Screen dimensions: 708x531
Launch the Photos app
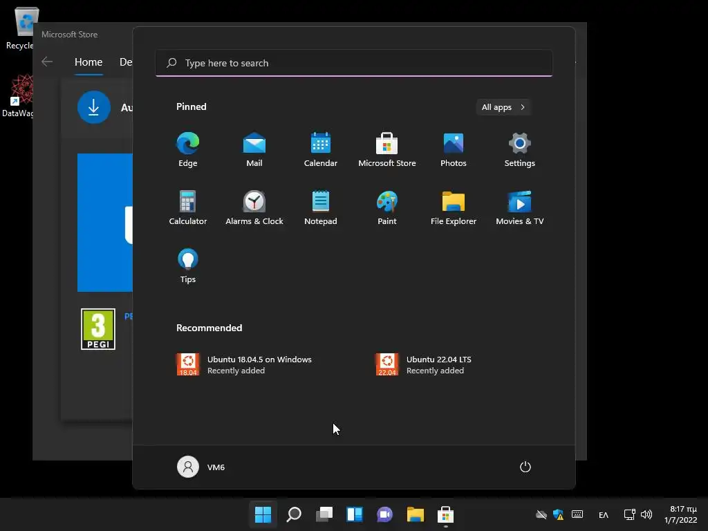click(x=454, y=150)
